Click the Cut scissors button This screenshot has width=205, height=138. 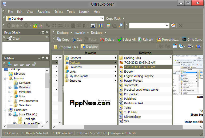77,39
